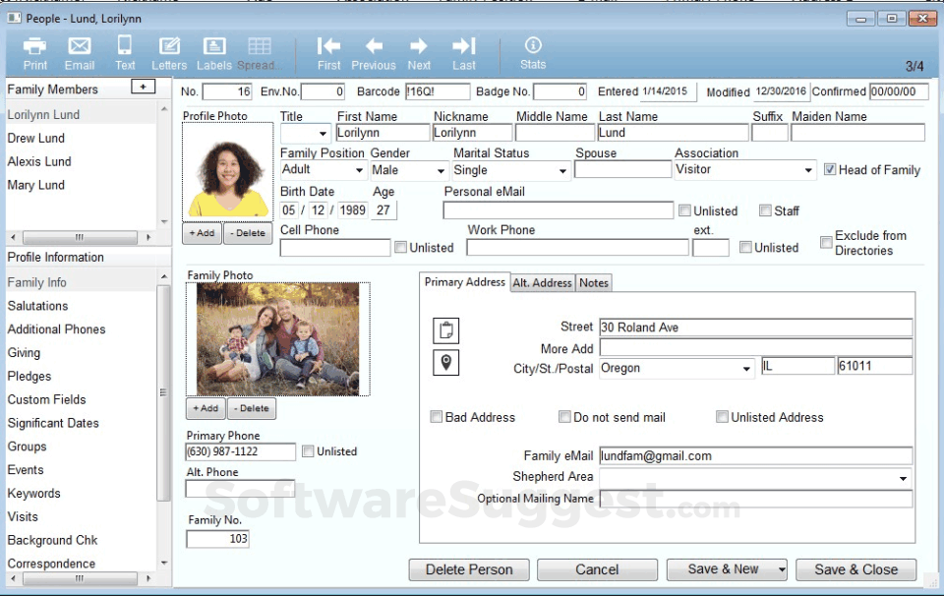The image size is (944, 596).
Task: Enable the Head of Family checkbox
Action: click(x=829, y=169)
